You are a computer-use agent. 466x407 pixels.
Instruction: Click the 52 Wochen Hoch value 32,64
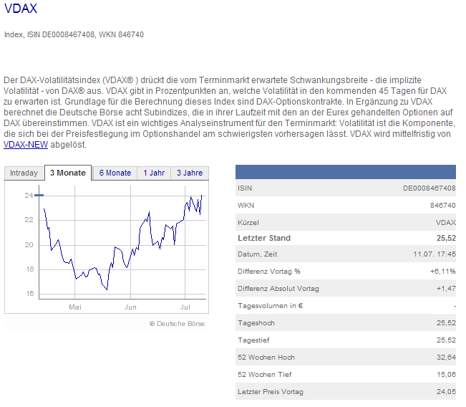446,358
